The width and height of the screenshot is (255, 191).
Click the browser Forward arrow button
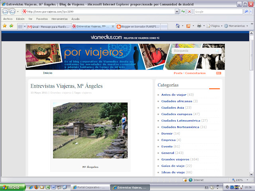[x=12, y=12]
